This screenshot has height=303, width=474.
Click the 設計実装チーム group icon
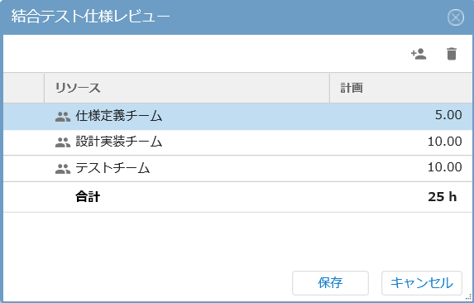coord(63,142)
